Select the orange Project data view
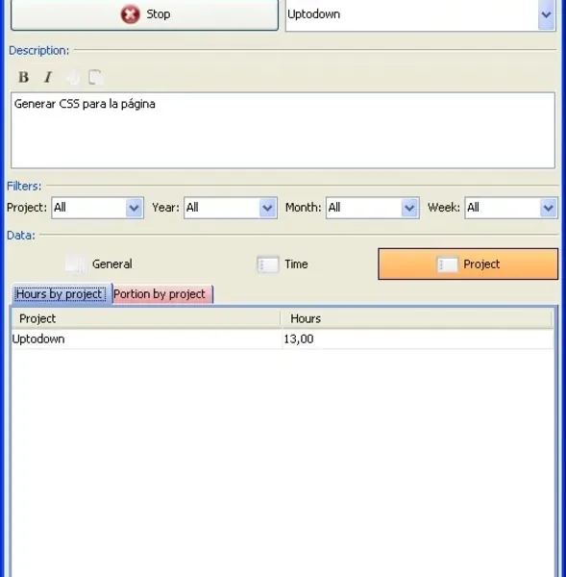This screenshot has height=577, width=566. [x=468, y=263]
